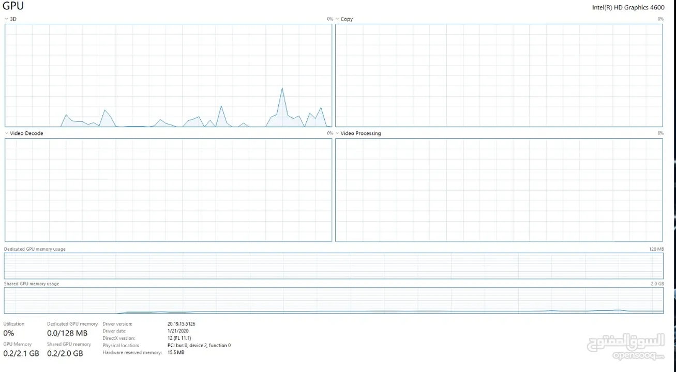Click the Physical location label
676x372 pixels.
pyautogui.click(x=121, y=345)
